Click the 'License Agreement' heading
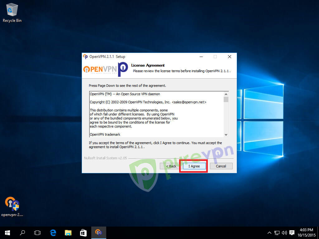319x239 pixels. (148, 65)
